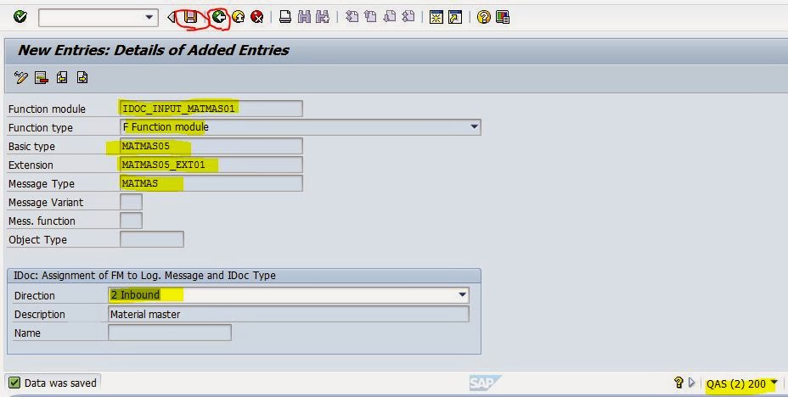Click the Name input field
Screen dimensions: 788x397
tap(170, 333)
